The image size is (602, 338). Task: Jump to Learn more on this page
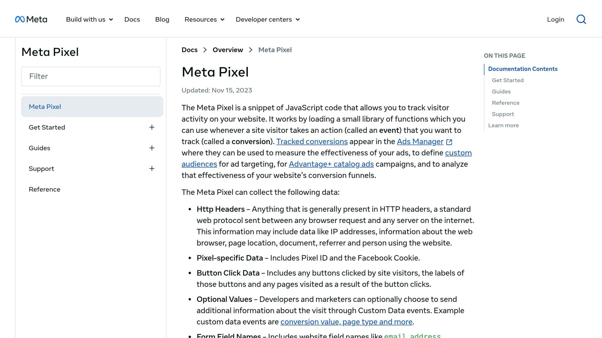[503, 126]
